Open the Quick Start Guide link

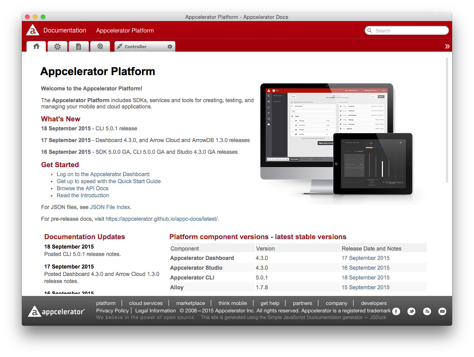tap(109, 181)
